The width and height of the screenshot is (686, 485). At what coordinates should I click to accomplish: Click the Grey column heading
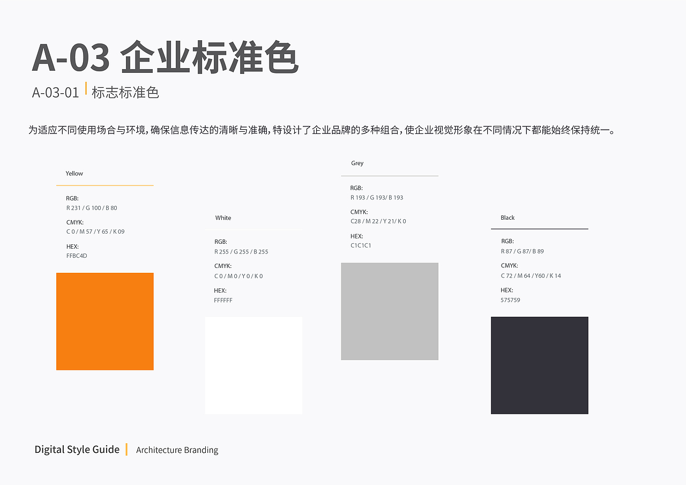coord(357,163)
